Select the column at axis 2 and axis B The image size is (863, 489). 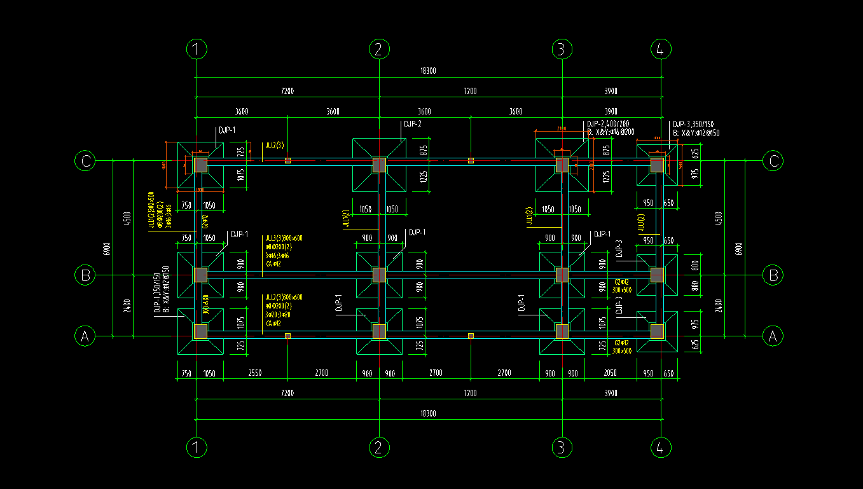tap(379, 275)
